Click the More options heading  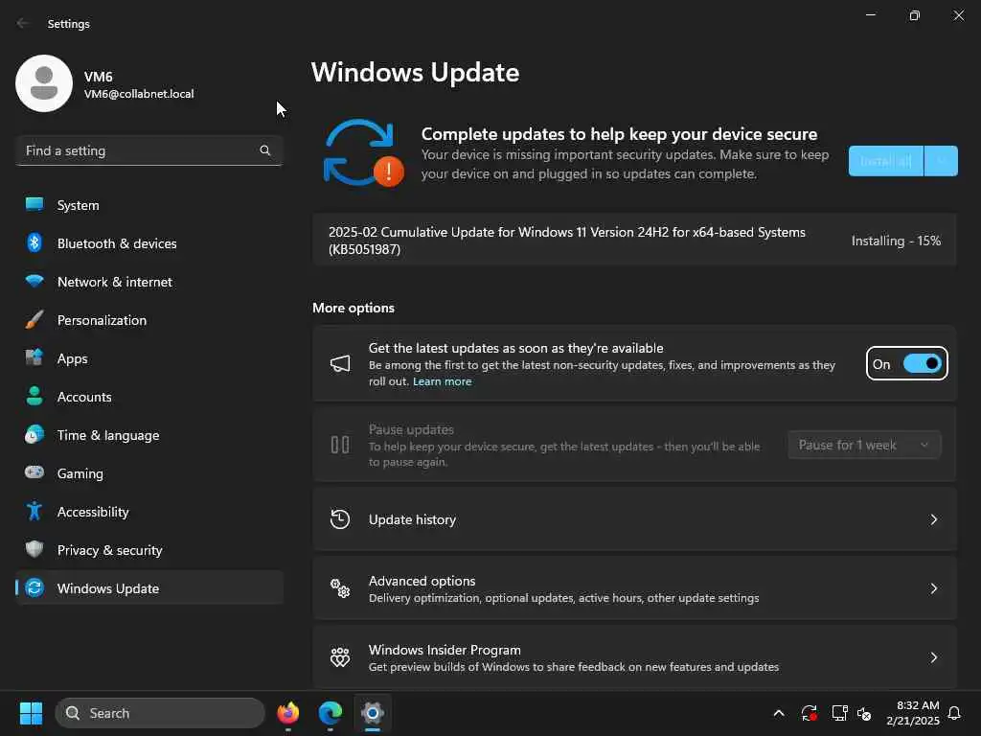tap(354, 308)
